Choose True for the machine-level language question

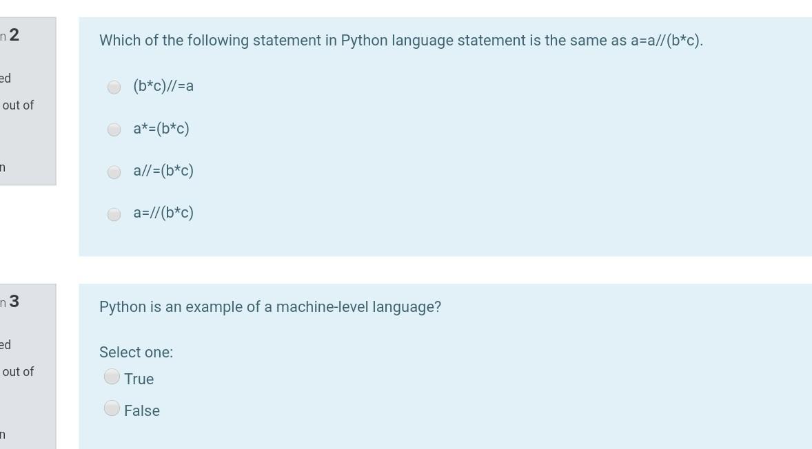tap(112, 376)
